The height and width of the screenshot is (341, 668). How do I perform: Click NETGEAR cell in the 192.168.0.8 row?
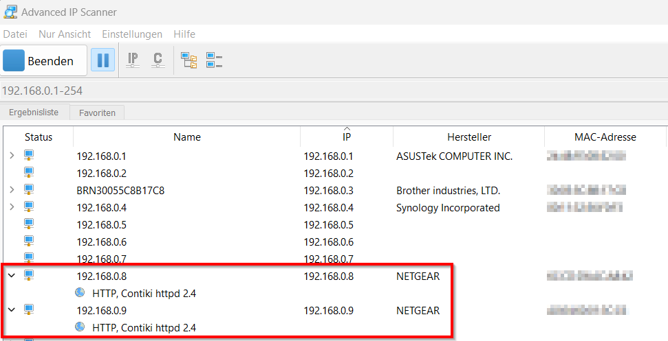tap(418, 277)
